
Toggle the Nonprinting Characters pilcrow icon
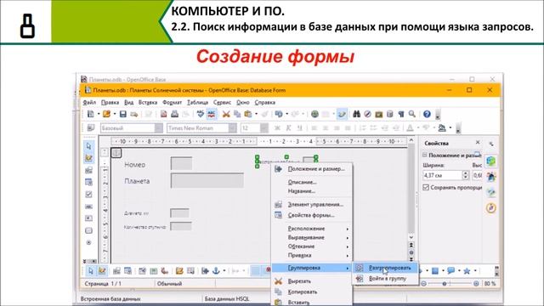(x=401, y=114)
